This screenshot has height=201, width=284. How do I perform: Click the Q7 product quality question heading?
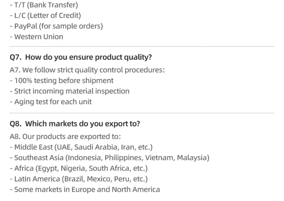point(81,57)
